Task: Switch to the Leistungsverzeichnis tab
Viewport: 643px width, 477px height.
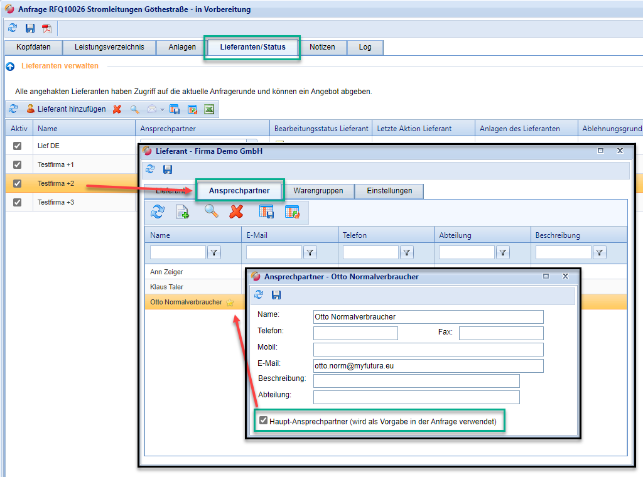Action: pyautogui.click(x=109, y=47)
